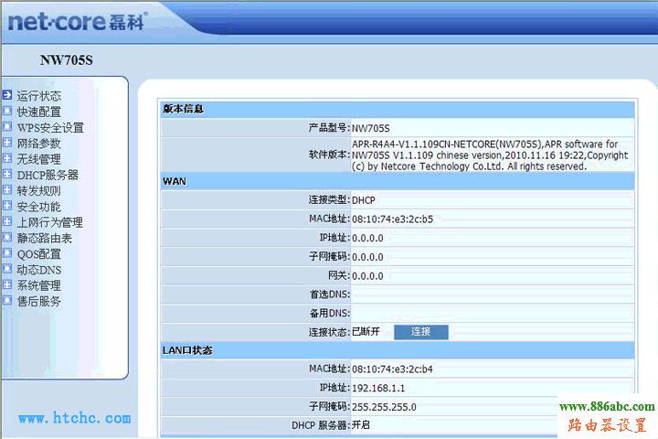
Task: Expand the DHCP服务器 section
Action: (6, 175)
